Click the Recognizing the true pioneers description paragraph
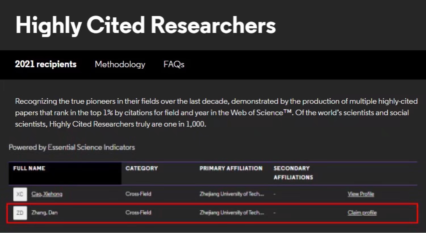This screenshot has height=233, width=426. [216, 113]
